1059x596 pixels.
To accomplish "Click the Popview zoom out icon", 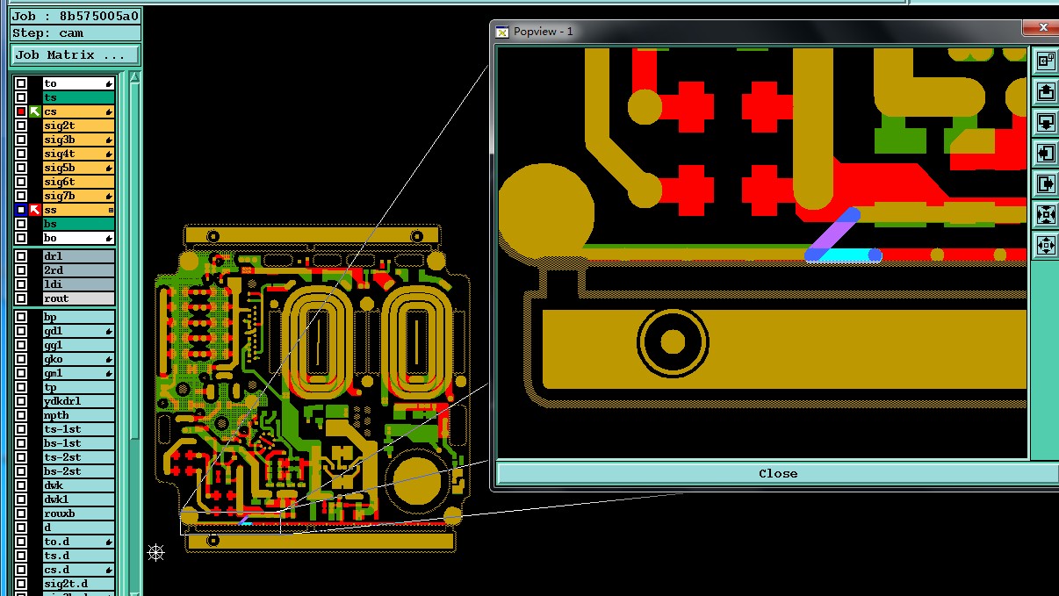I will (1045, 245).
